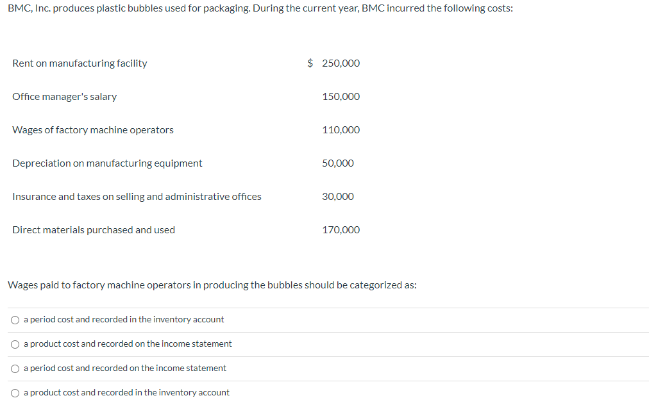Viewport: 649px width, 414px height.
Task: Click the 'Insurance and taxes on selling and administrative offices' text
Action: [137, 196]
